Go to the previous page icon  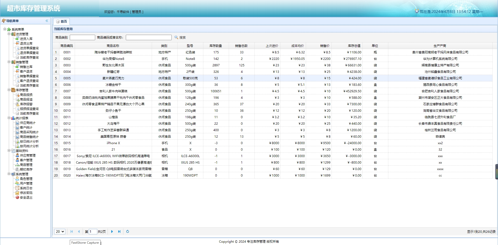(79, 232)
